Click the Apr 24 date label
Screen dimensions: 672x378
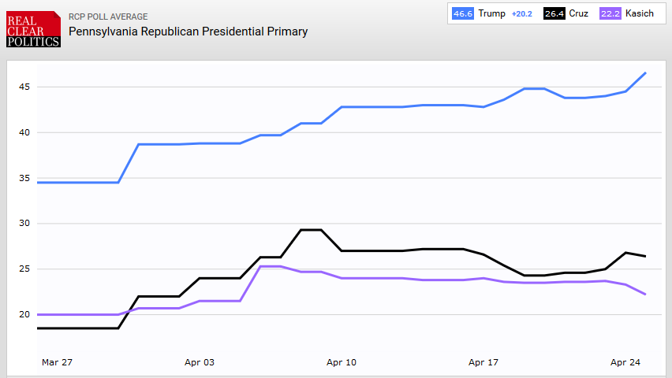625,362
